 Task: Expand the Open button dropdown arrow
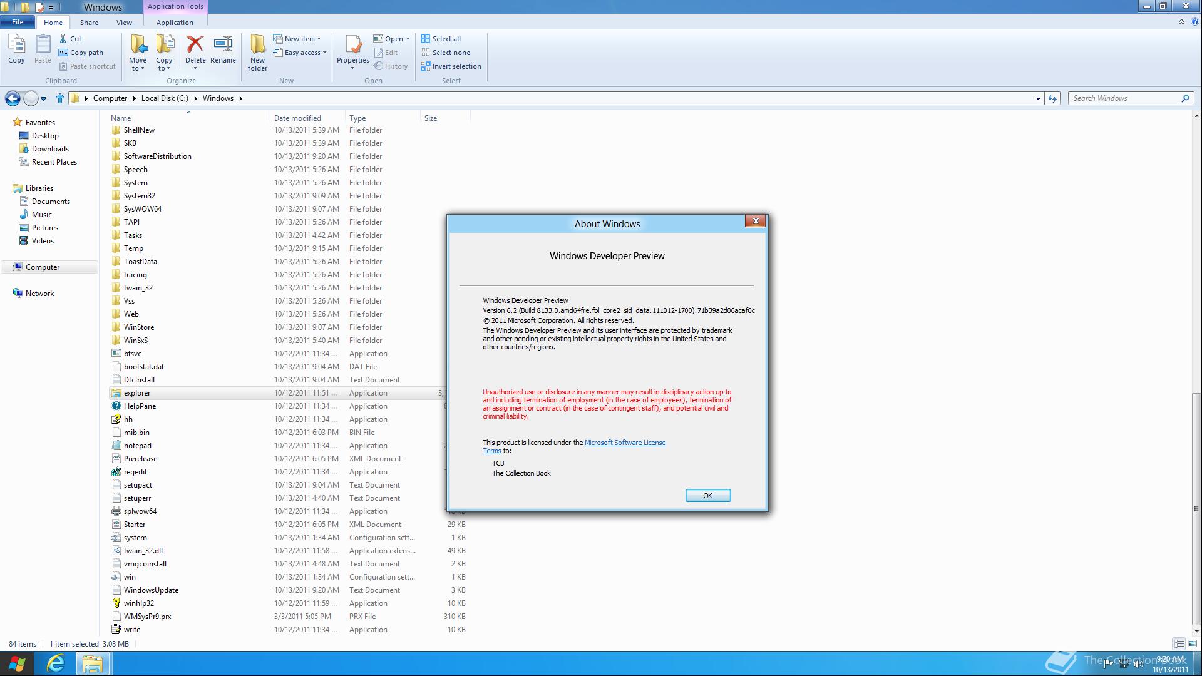pos(408,39)
